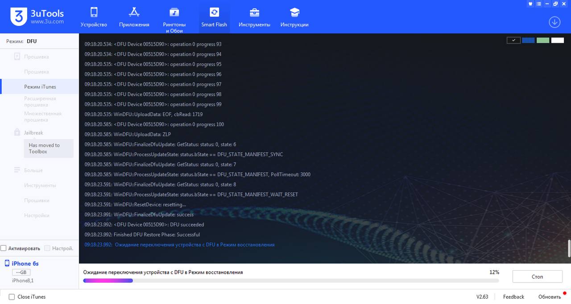
Task: Click log line 'GetStatus: status: 0, state: 6'
Action: coord(160,144)
